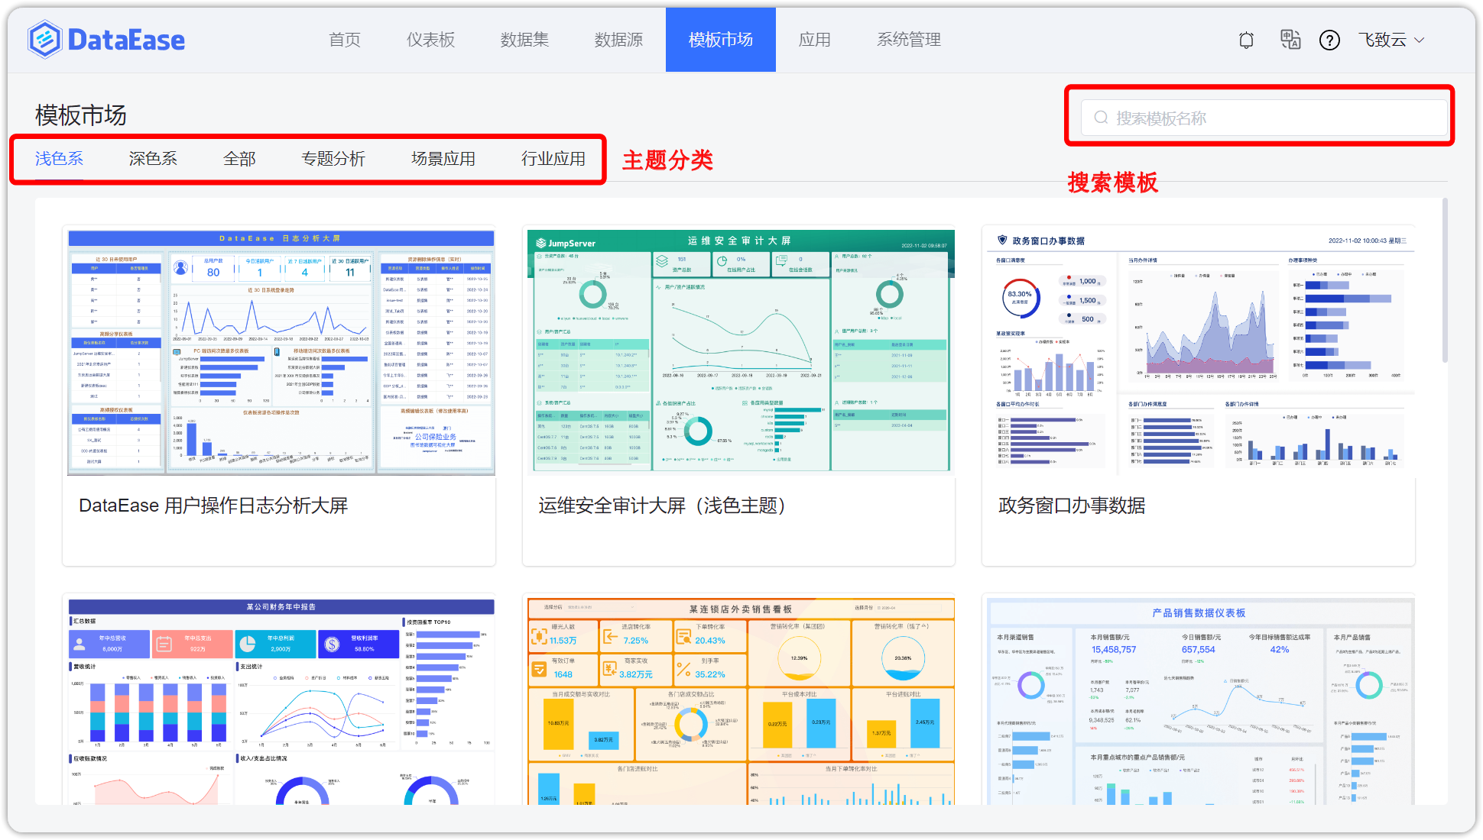
Task: Open the 专题分析 category
Action: [x=334, y=159]
